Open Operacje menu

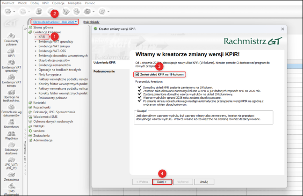[x=58, y=3]
